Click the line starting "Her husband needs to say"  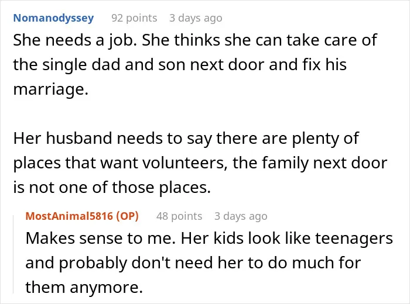186,139
